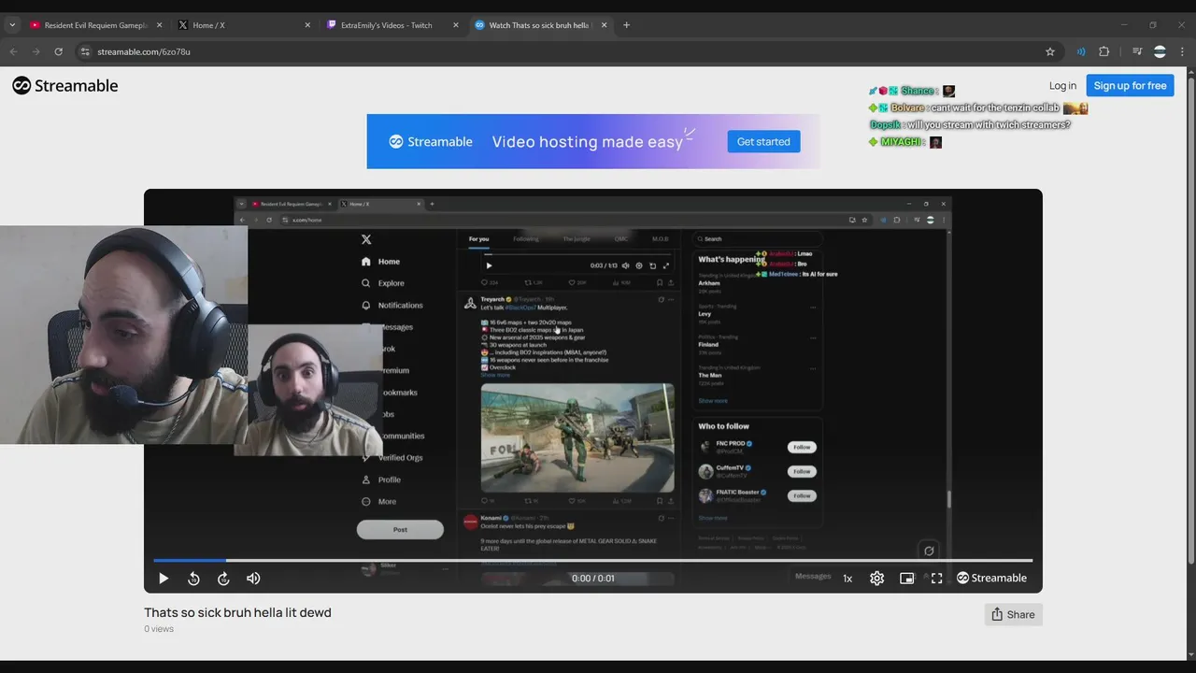Image resolution: width=1196 pixels, height=673 pixels.
Task: Open the browser profile avatar
Action: [x=1160, y=51]
